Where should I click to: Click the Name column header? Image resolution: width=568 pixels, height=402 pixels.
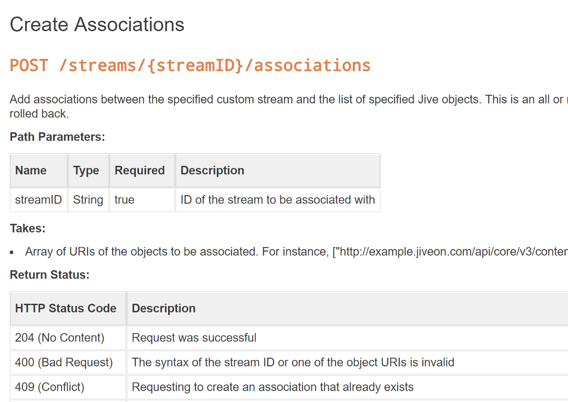(x=31, y=171)
